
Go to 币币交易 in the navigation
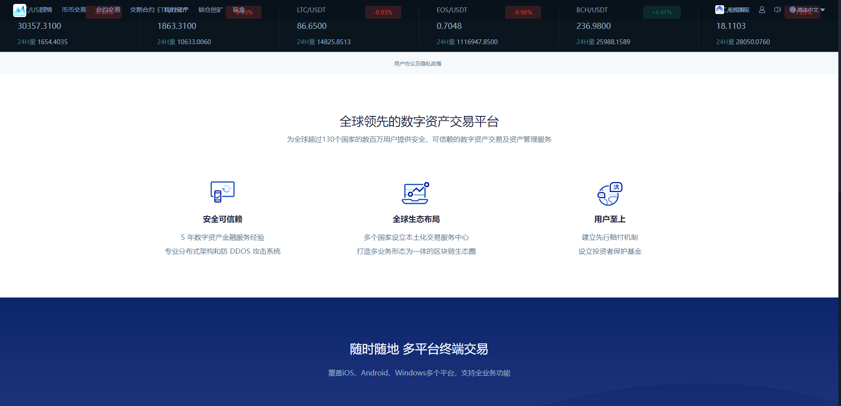point(74,10)
